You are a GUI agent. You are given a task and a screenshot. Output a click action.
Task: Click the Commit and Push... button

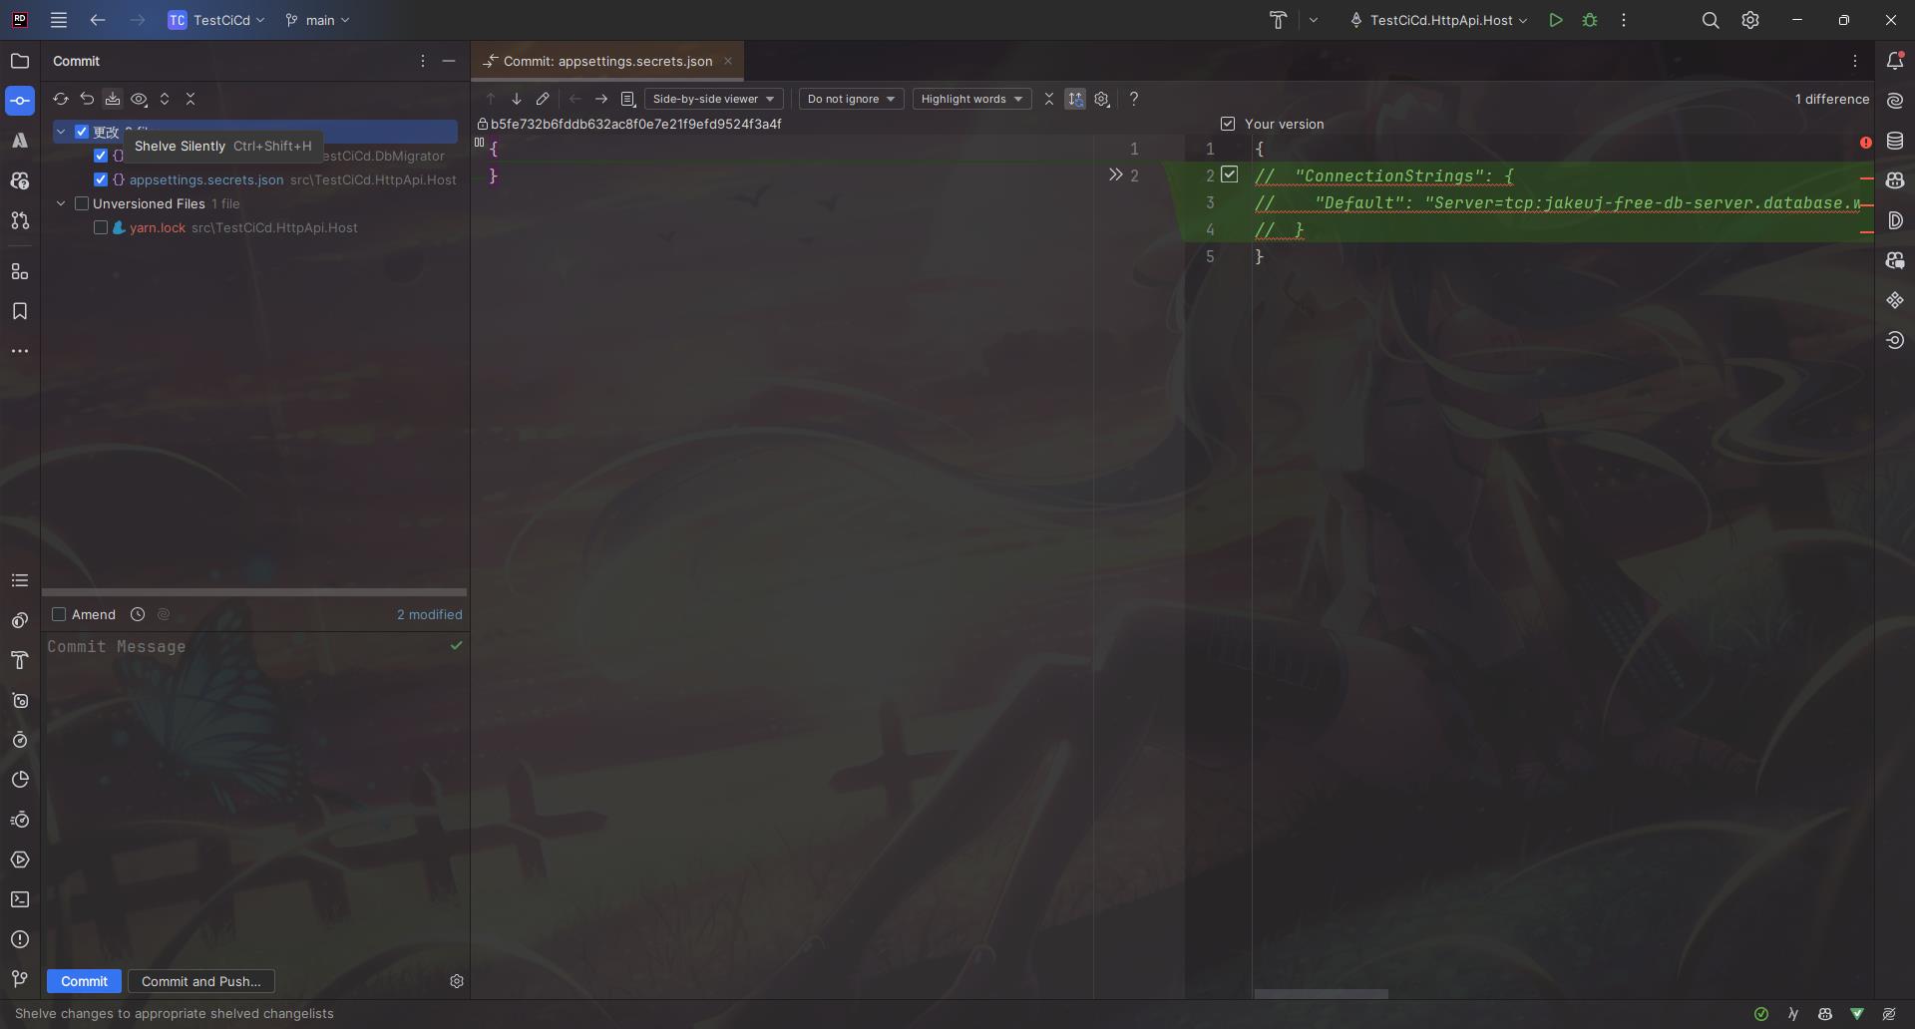point(200,981)
